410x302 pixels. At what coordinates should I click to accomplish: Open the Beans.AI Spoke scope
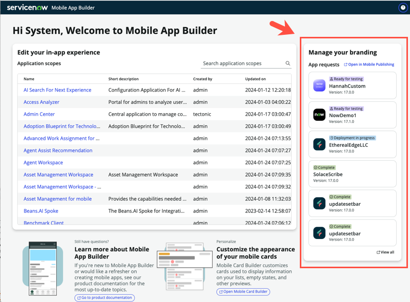(41, 211)
